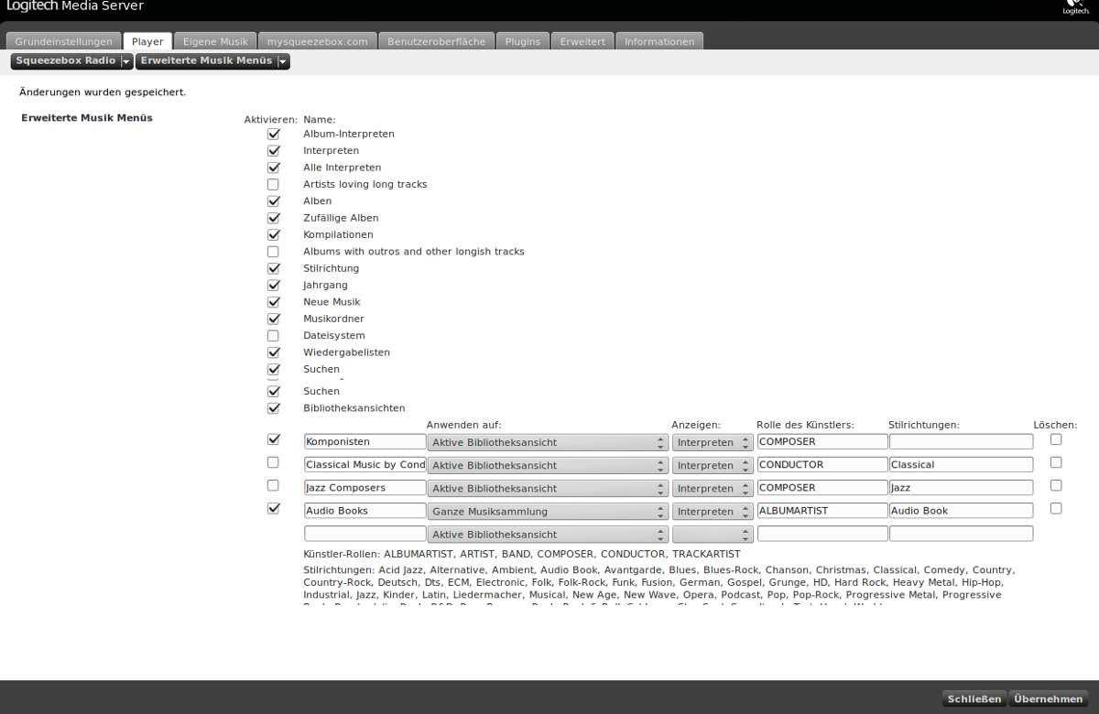Open Anzeigen dropdown in Komponisten row
Screen dimensions: 1099x714
click(x=712, y=443)
